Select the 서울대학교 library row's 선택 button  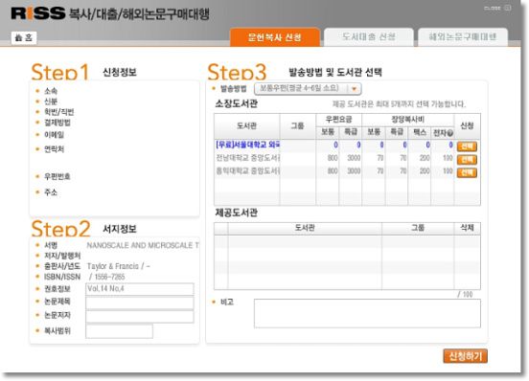click(x=467, y=146)
